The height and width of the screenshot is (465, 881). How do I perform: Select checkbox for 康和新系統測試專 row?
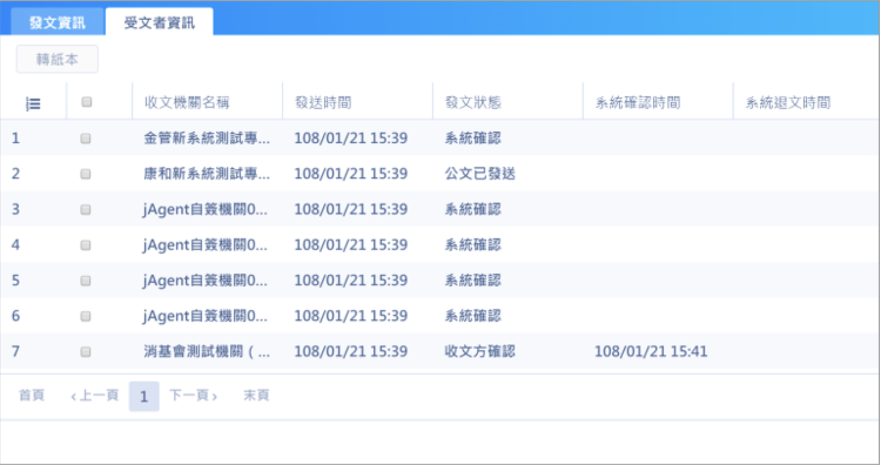(86, 174)
